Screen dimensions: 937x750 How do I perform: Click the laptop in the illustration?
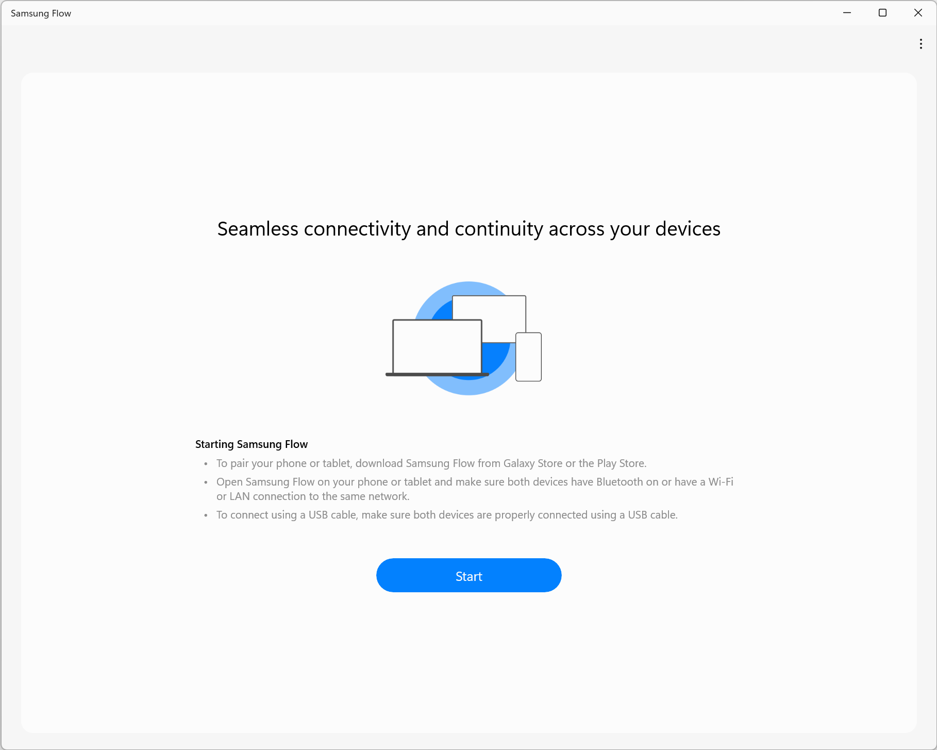coord(437,347)
